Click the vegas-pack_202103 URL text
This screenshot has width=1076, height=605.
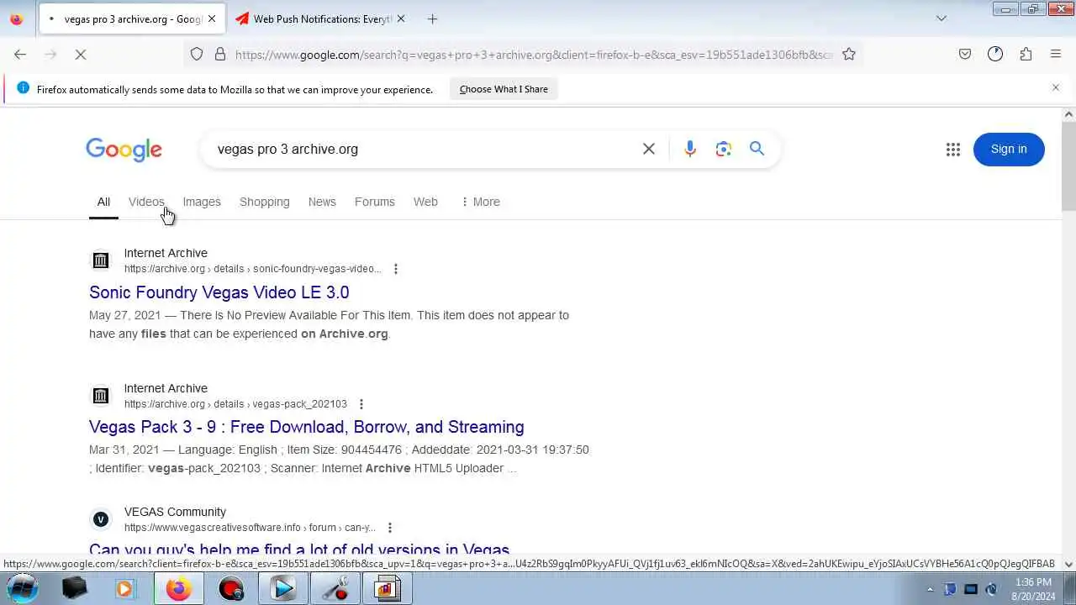[235, 404]
